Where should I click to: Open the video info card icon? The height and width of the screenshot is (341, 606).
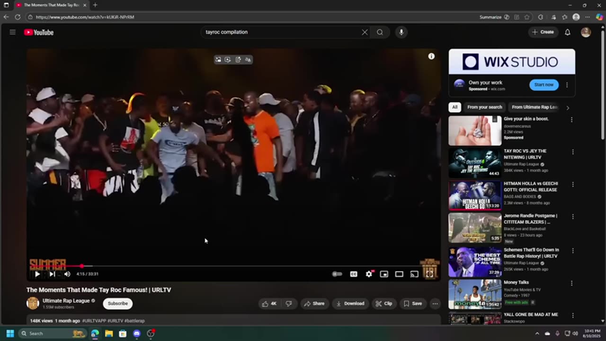431,56
